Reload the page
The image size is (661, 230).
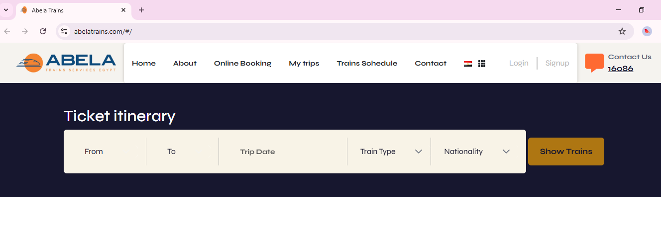click(x=43, y=31)
